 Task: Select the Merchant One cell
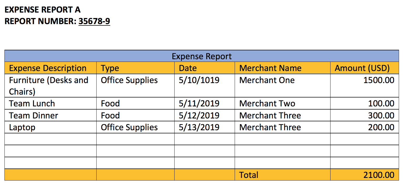coord(282,86)
